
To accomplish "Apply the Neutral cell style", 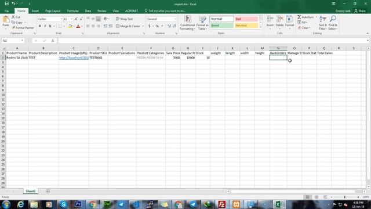I will tap(246, 26).
